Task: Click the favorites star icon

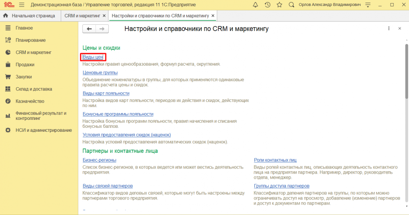Action: [x=279, y=5]
